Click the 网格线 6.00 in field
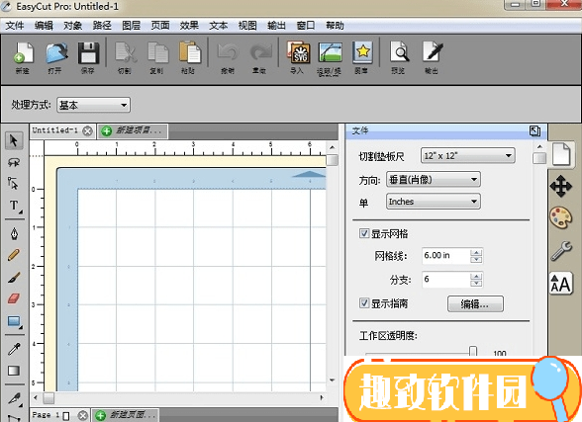The image size is (582, 422). 445,256
